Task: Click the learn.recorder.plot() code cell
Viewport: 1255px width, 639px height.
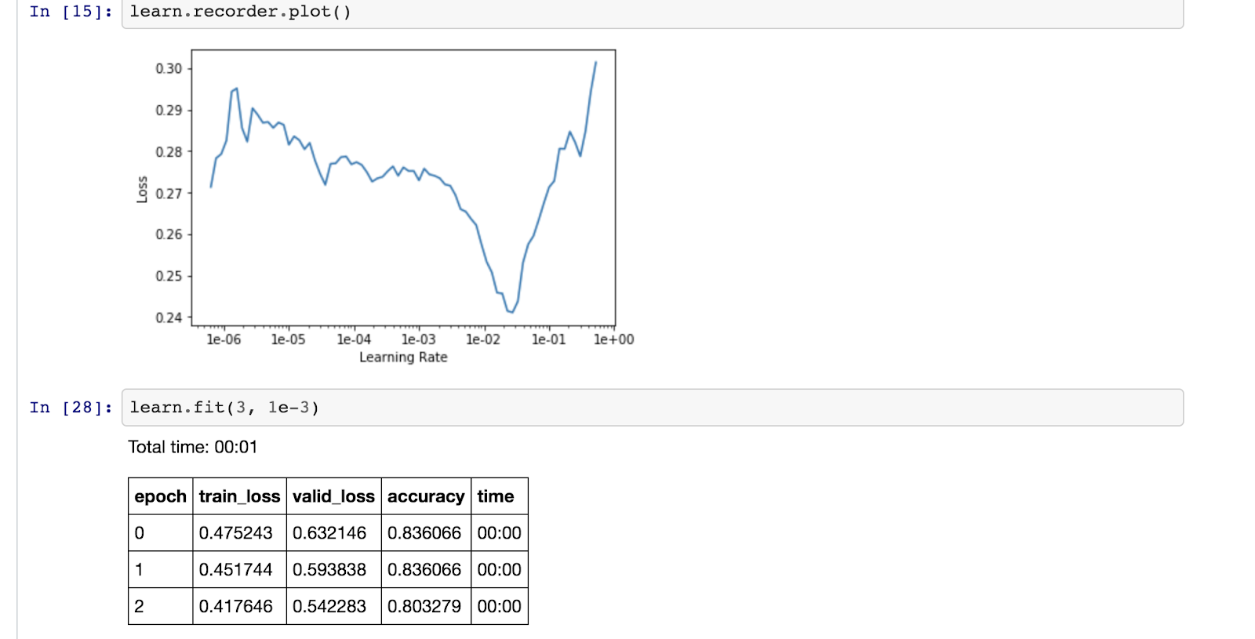Action: [652, 13]
